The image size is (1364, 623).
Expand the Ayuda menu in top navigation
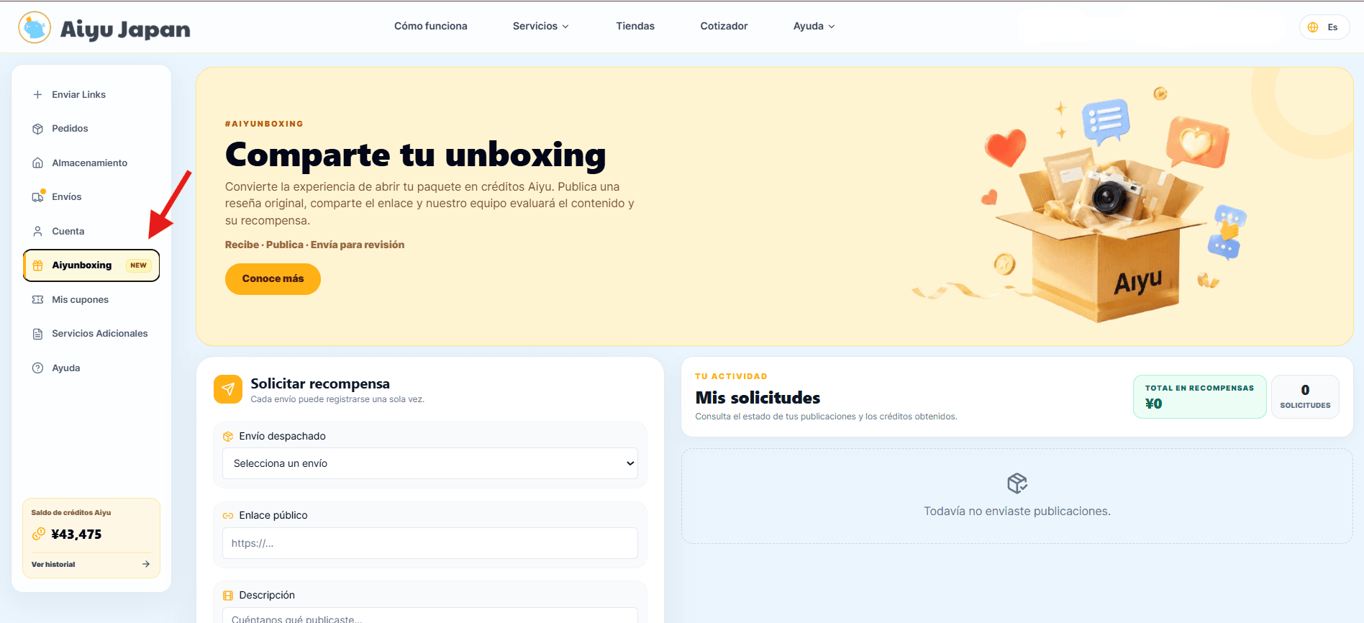(x=814, y=26)
